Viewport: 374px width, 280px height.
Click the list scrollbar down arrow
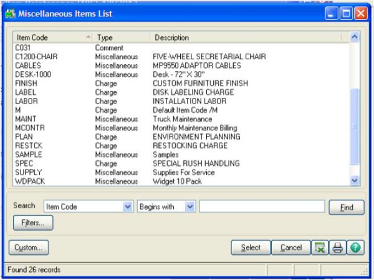[355, 181]
